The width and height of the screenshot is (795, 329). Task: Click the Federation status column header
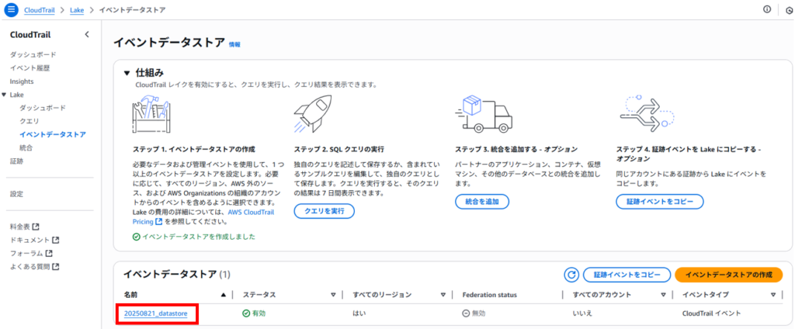(x=489, y=295)
